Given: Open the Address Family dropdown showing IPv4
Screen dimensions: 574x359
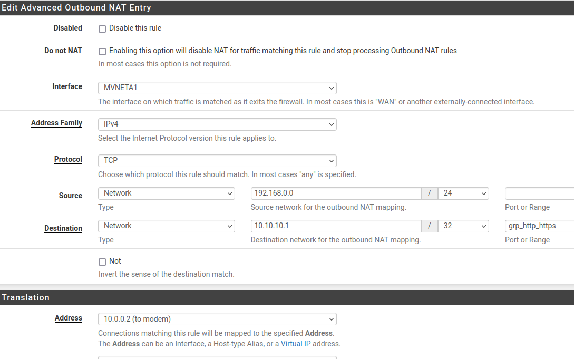Looking at the screenshot, I should [217, 124].
